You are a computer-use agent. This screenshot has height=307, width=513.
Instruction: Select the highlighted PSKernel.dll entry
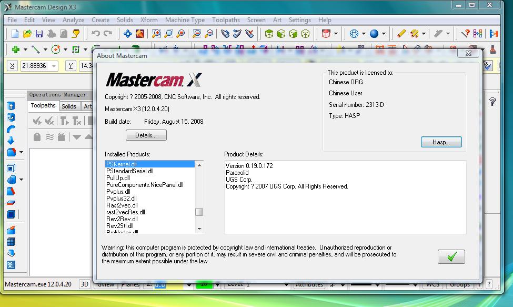(x=150, y=164)
